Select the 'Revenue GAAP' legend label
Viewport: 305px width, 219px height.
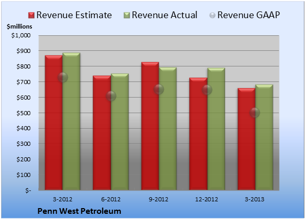pyautogui.click(x=249, y=15)
